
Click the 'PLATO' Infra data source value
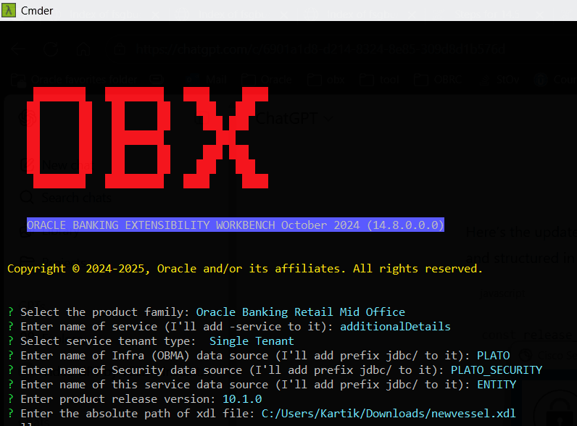coord(494,356)
